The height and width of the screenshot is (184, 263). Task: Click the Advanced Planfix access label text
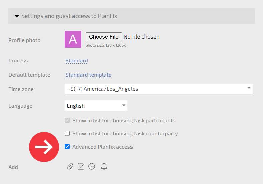(x=103, y=147)
